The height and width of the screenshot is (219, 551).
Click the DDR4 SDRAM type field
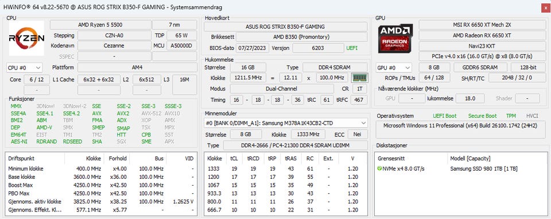335,68
